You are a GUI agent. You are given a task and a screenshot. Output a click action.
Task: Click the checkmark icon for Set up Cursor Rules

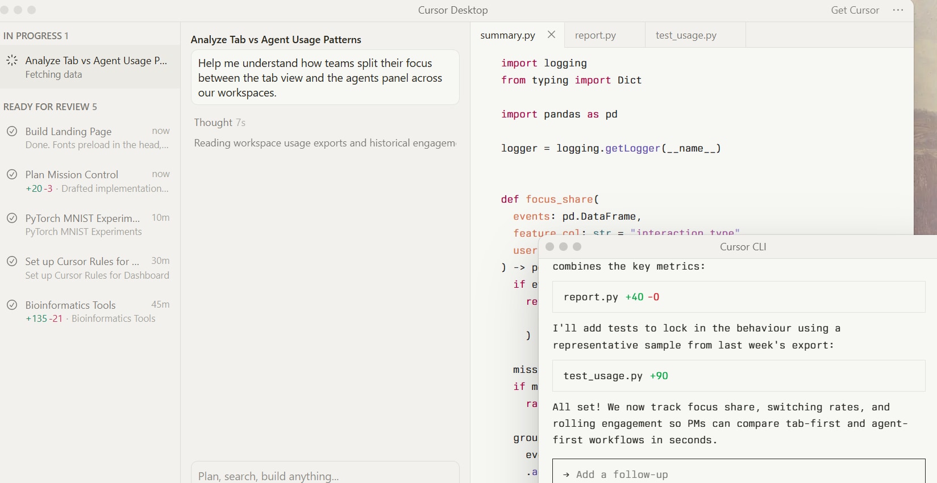[12, 261]
